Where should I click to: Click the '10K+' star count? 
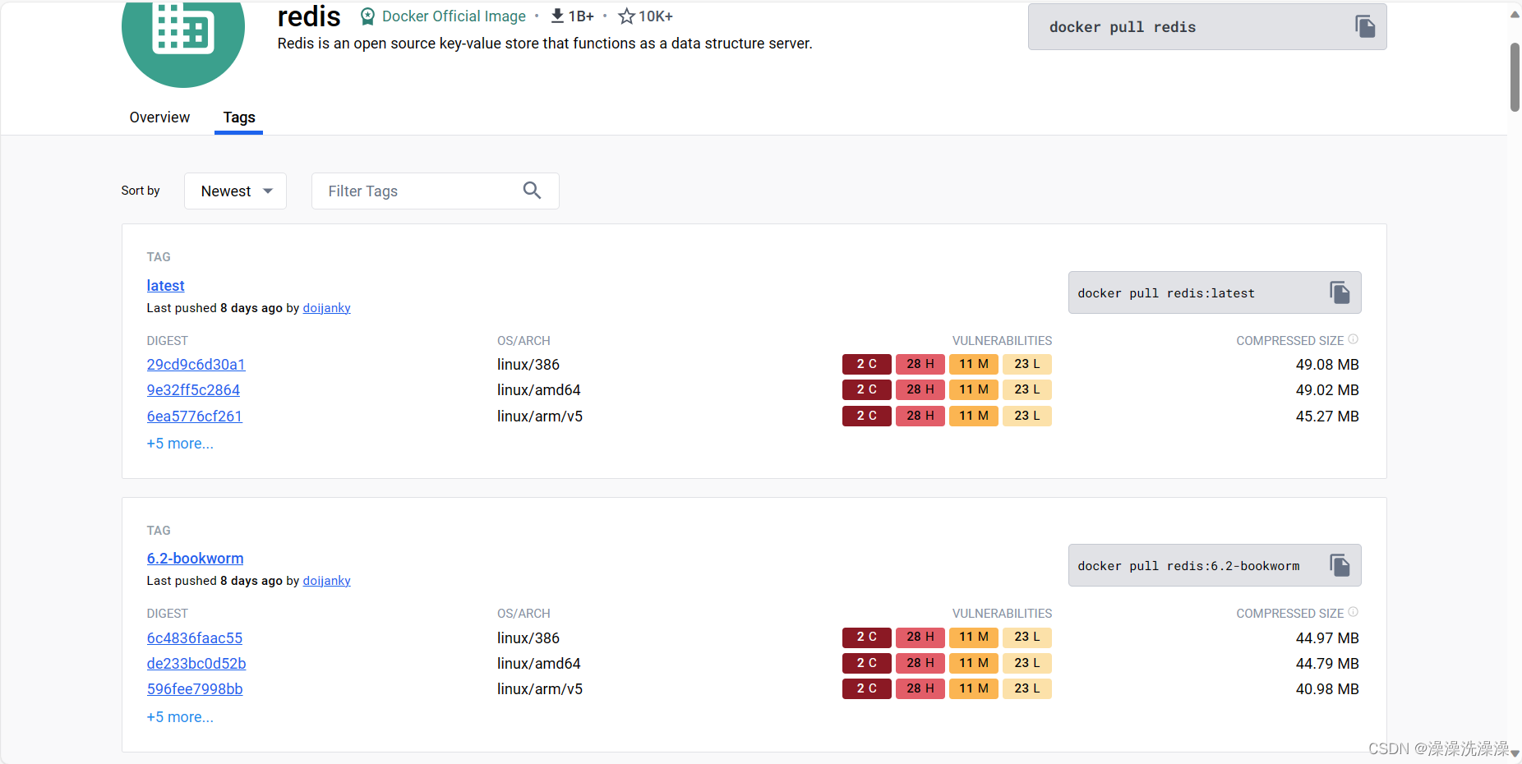click(x=656, y=16)
